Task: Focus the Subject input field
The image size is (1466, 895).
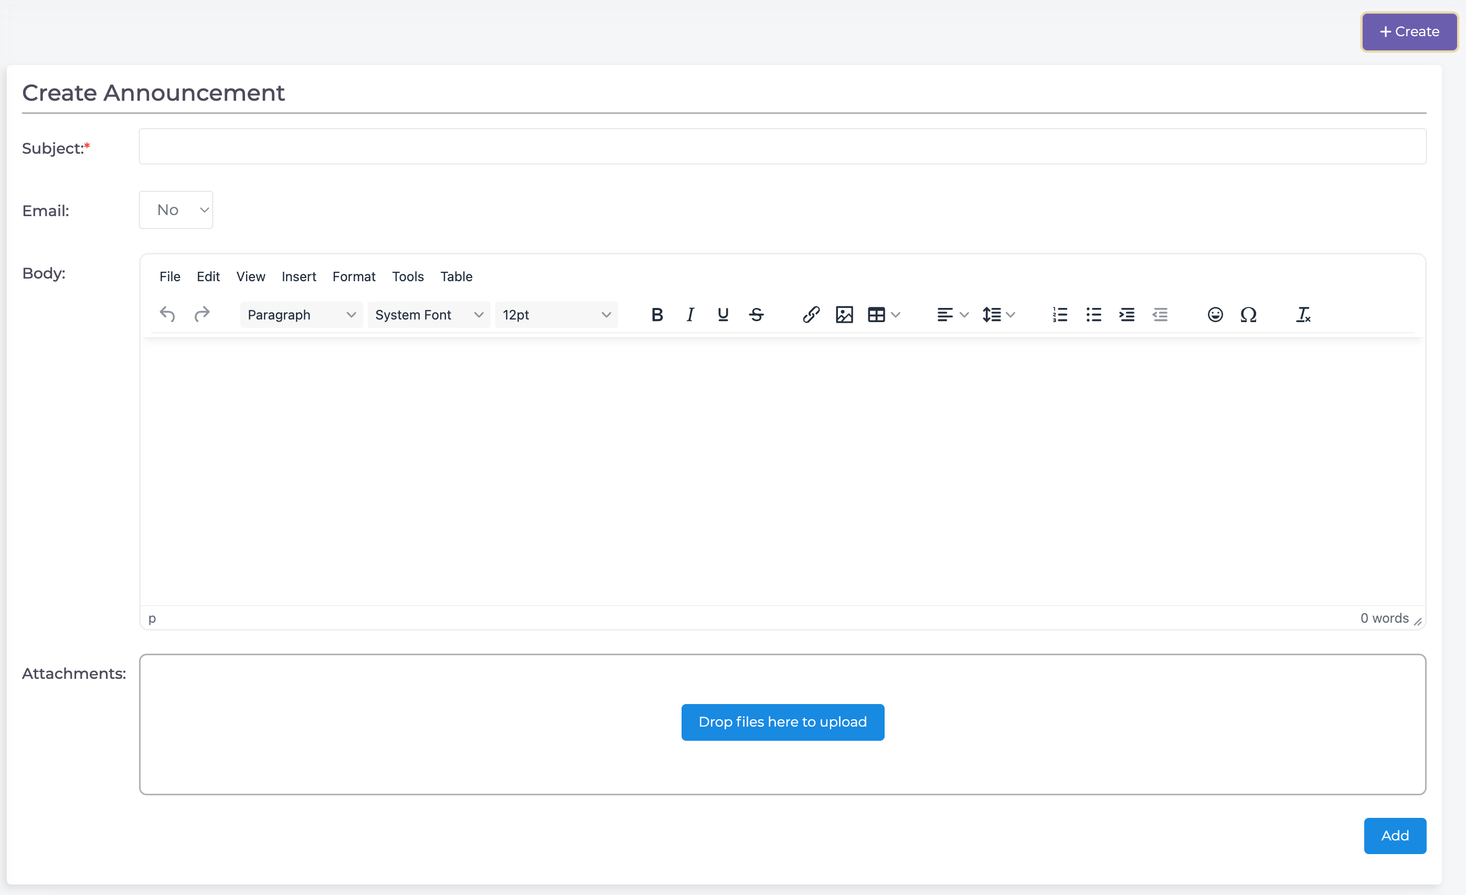Action: pos(782,147)
